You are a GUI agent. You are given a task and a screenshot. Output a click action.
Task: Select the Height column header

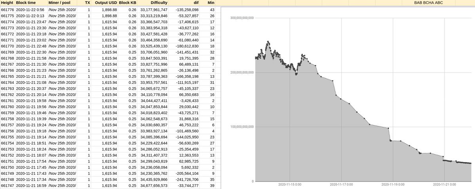(x=8, y=3)
